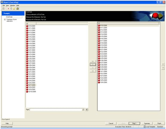
Task: Click the red icon beside 9/15/2009 in available list
Action: click(x=27, y=37)
